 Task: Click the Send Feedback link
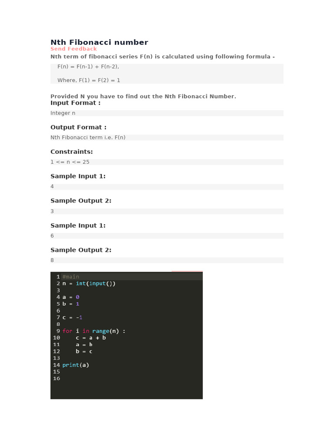coord(73,49)
